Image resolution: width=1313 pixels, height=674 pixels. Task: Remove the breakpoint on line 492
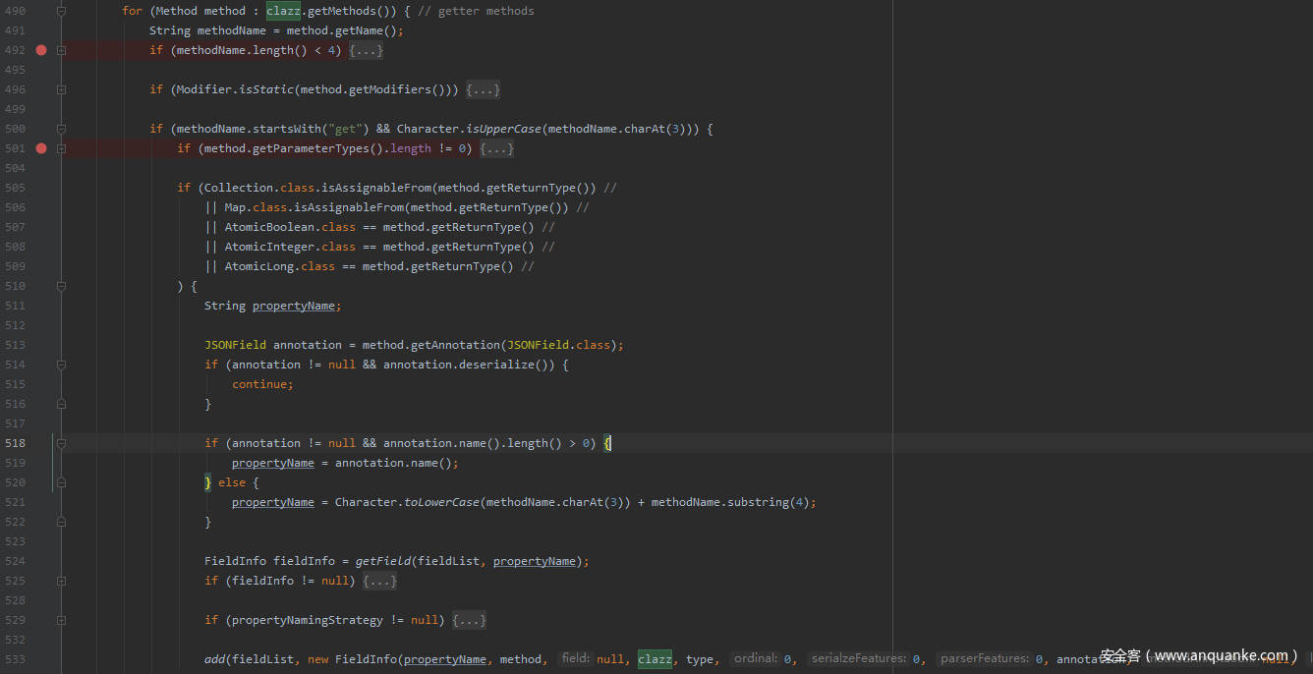41,50
